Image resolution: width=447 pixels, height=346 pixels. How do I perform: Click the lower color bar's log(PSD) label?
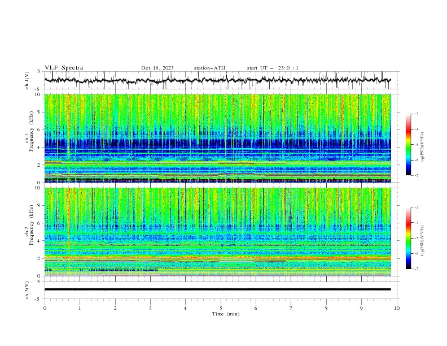(423, 241)
